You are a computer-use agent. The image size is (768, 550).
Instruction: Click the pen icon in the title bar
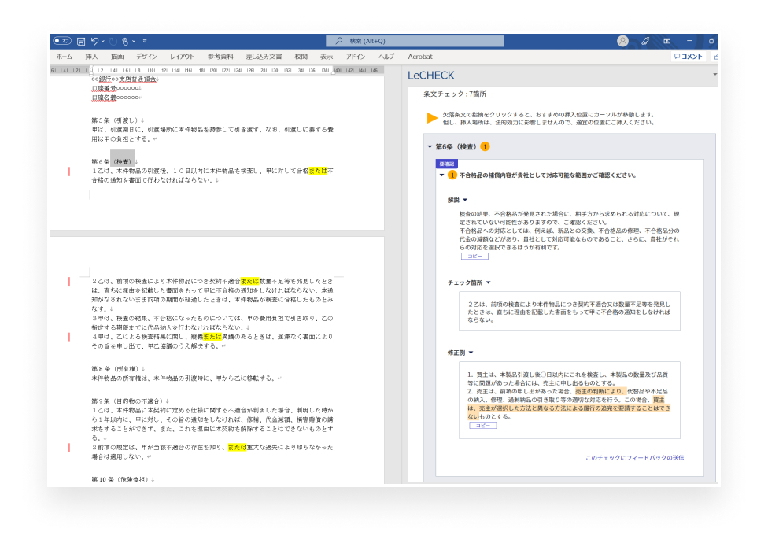point(645,41)
